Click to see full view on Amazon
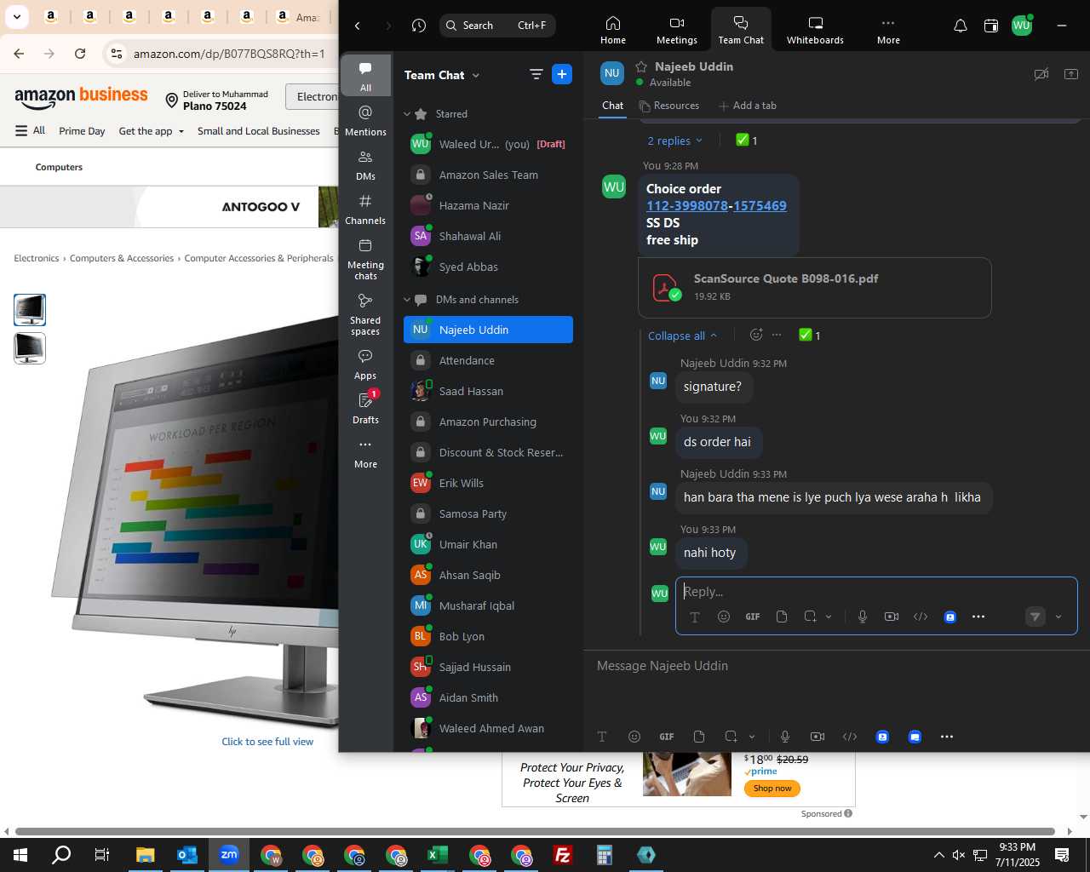The width and height of the screenshot is (1090, 872). pos(267,742)
